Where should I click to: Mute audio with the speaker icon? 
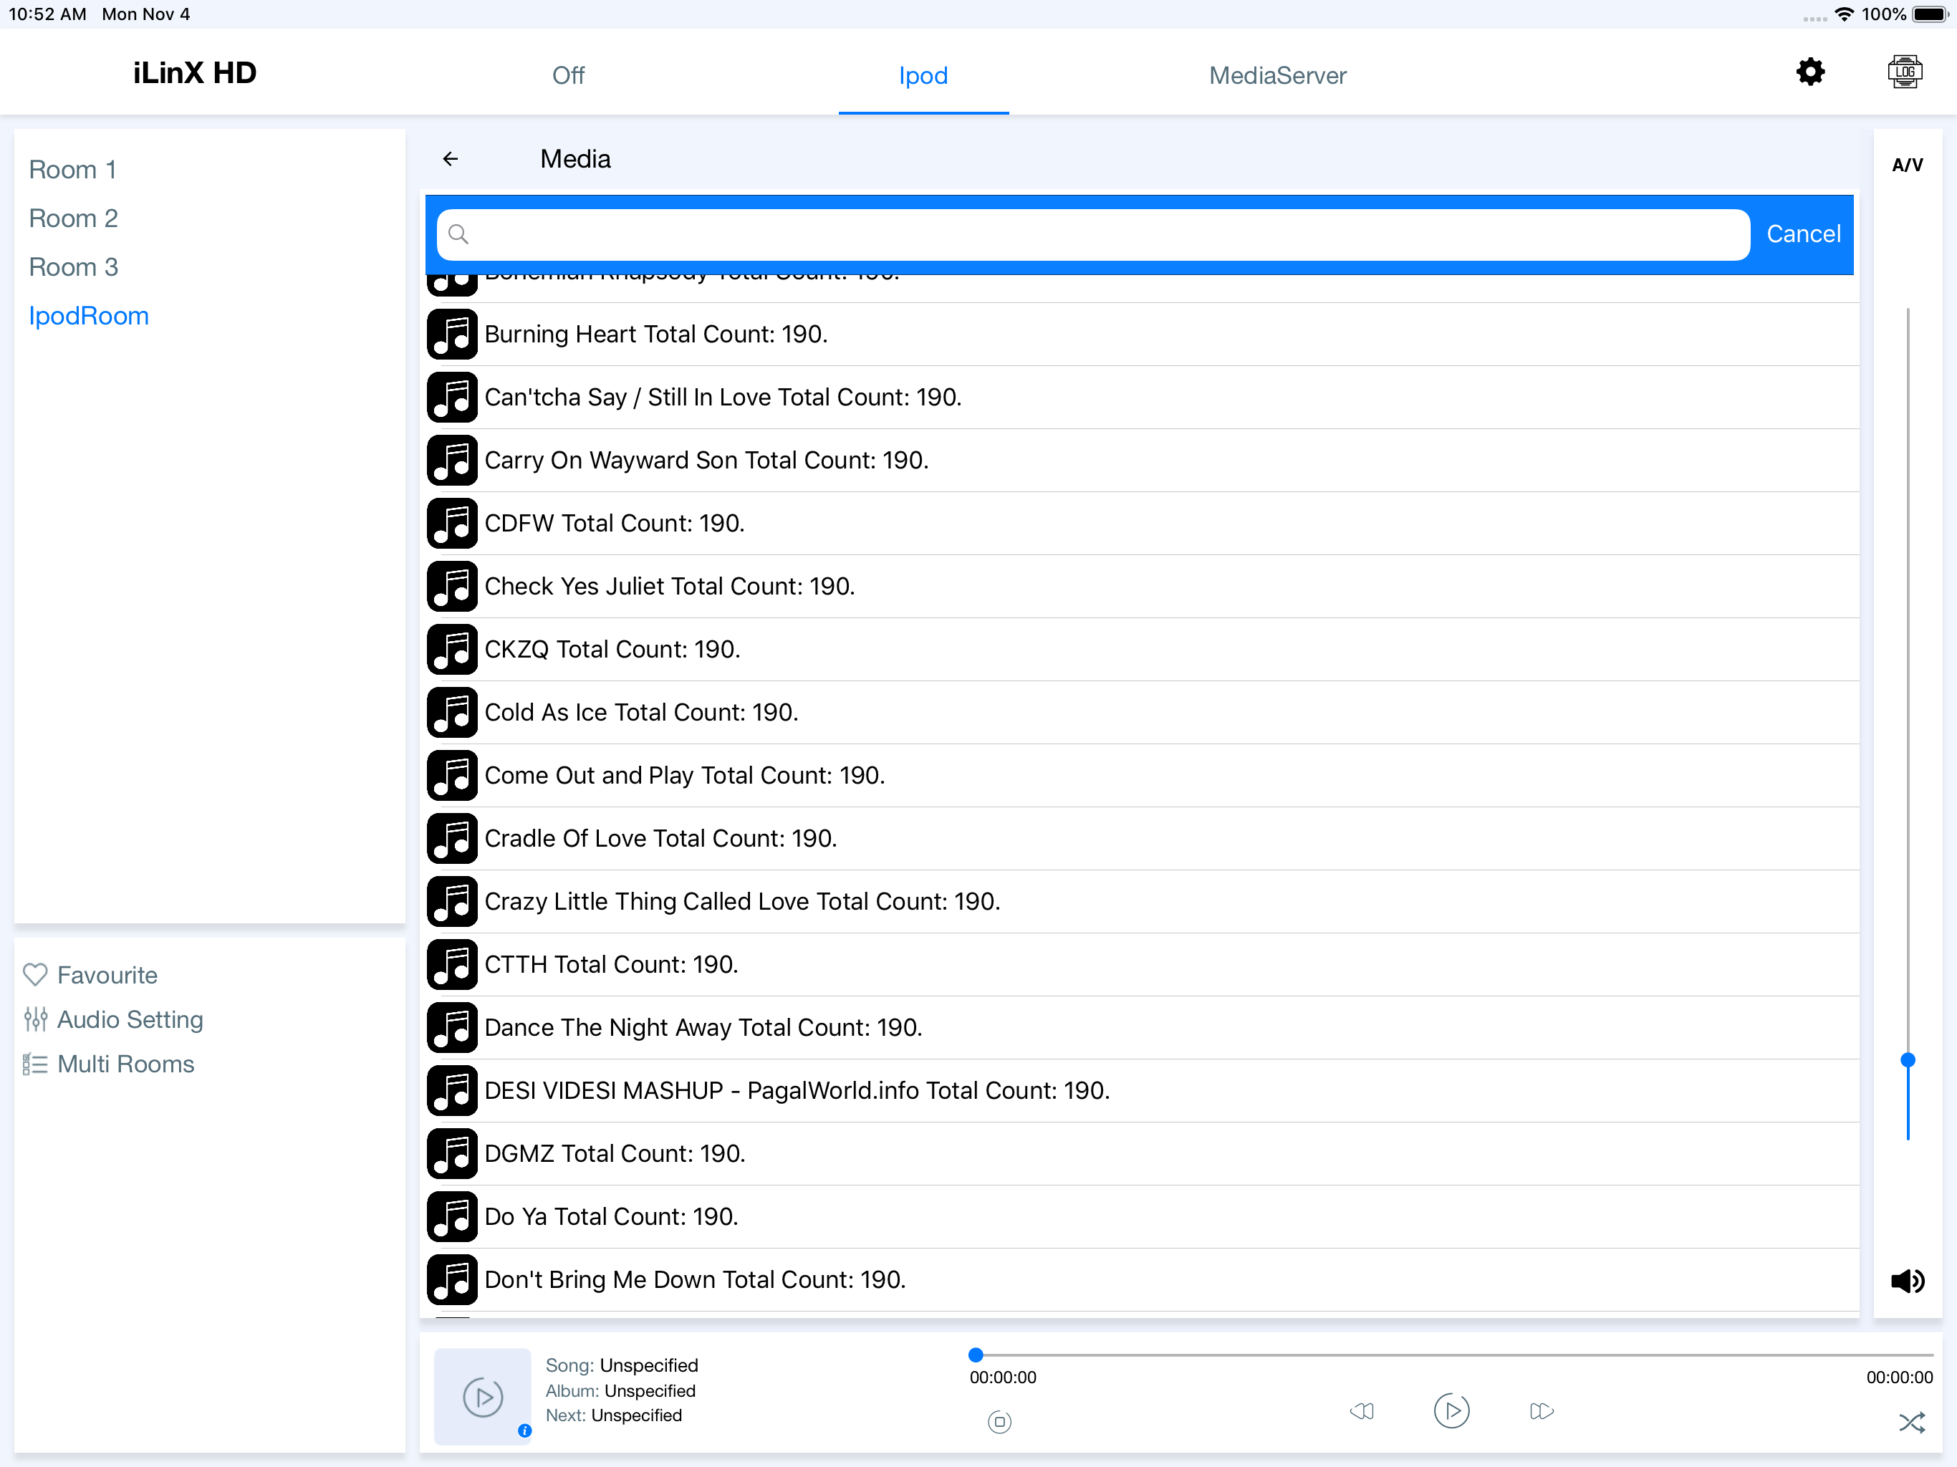pos(1908,1280)
